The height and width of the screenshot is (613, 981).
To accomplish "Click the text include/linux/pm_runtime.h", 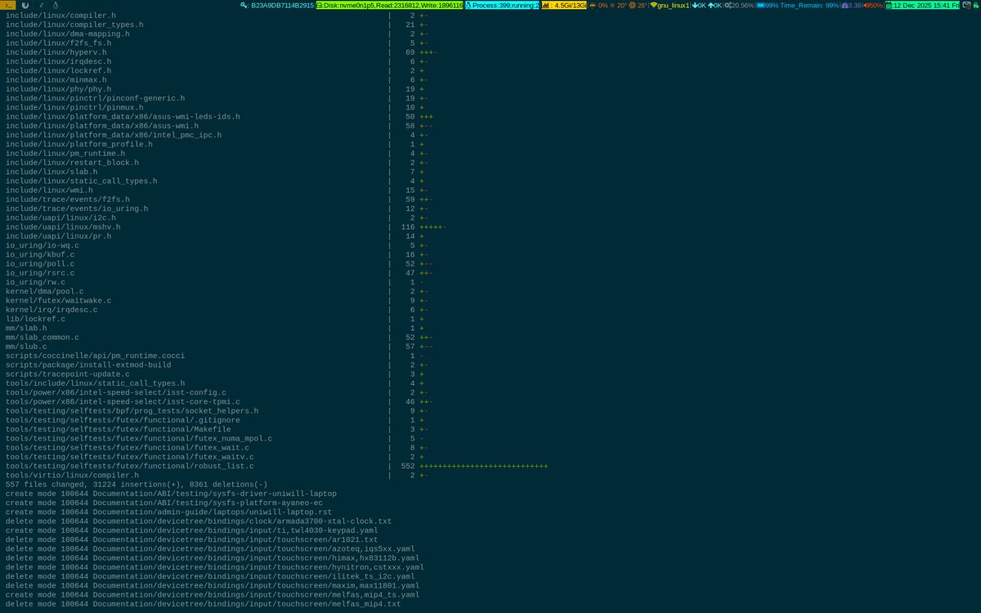I will pos(65,154).
